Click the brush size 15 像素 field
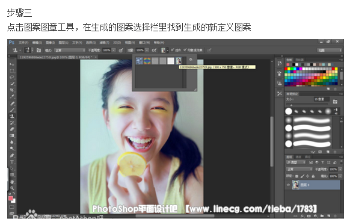This screenshot has width=347, height=219. [322, 99]
